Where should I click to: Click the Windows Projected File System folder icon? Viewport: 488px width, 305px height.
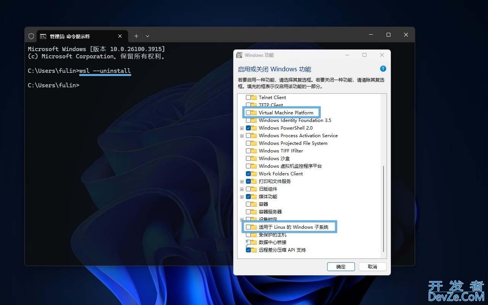coord(254,143)
